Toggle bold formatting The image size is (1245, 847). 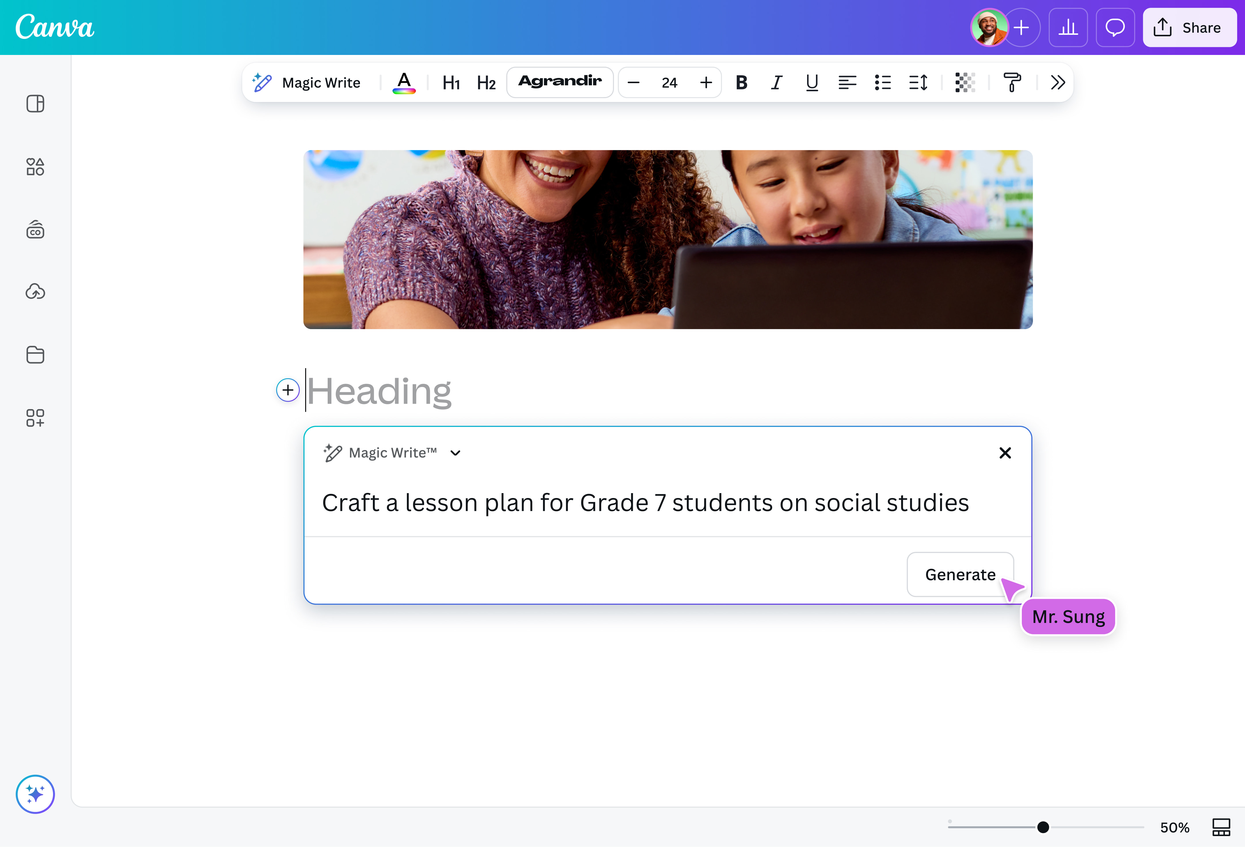741,83
